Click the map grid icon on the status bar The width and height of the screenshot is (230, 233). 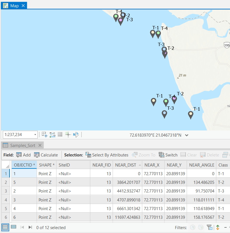tap(60, 134)
